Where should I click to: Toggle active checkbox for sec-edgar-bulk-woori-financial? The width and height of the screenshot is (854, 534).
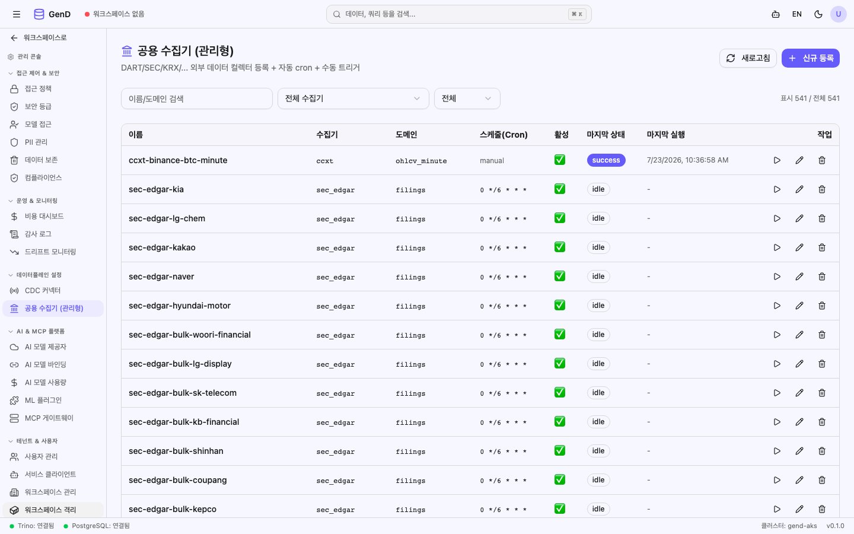point(560,334)
